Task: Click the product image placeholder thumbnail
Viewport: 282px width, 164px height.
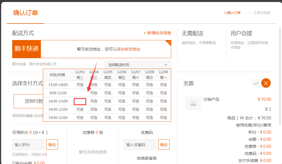Action: (x=193, y=103)
